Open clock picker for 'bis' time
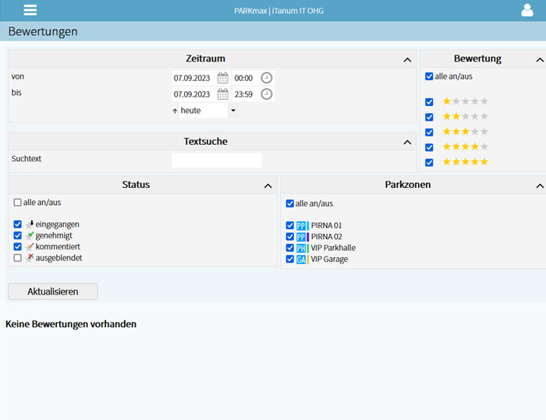 (267, 94)
